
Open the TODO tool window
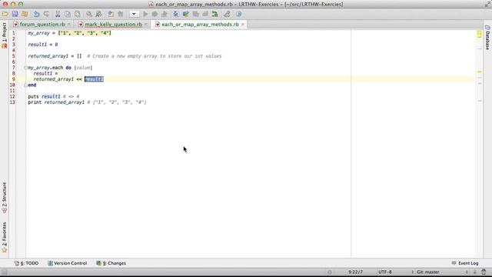[x=26, y=263]
